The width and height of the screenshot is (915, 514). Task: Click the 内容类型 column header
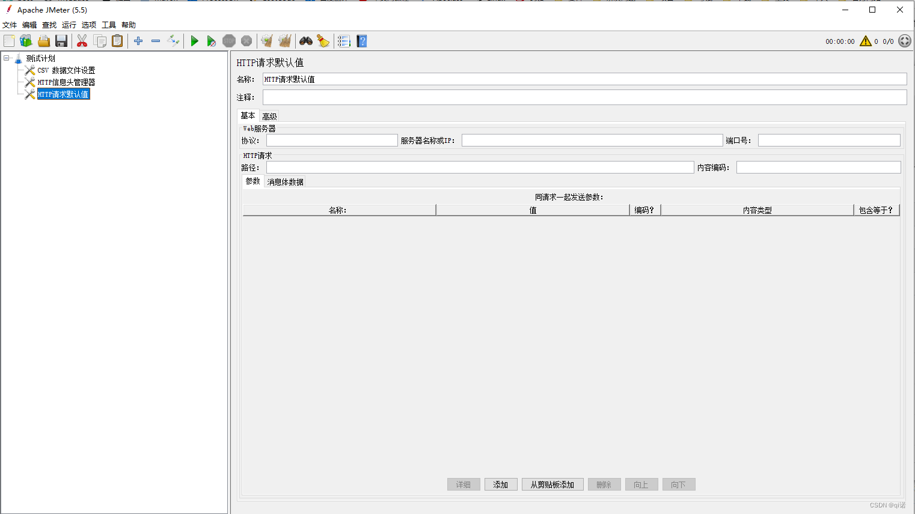coord(757,210)
